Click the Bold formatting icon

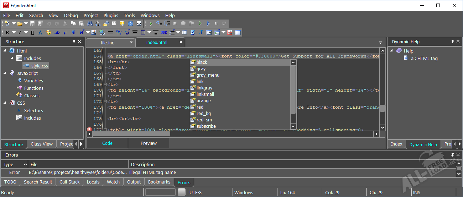coord(7,33)
